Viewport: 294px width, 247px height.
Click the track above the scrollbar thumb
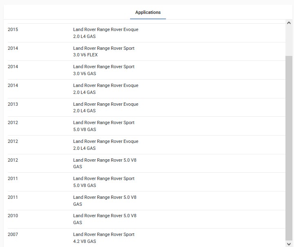(289, 41)
